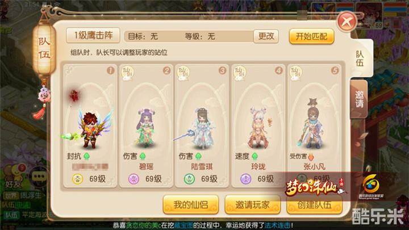Click the purple faction icon under 碧瑶
The height and width of the screenshot is (230, 409).
tap(133, 179)
